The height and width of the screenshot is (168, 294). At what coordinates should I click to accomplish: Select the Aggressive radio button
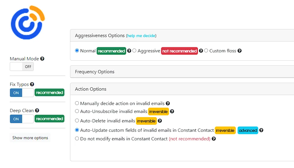134,51
